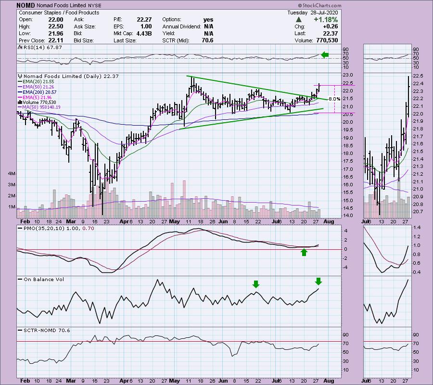Click the 'Aug' label under the price chart
The height and width of the screenshot is (385, 433).
tap(329, 221)
